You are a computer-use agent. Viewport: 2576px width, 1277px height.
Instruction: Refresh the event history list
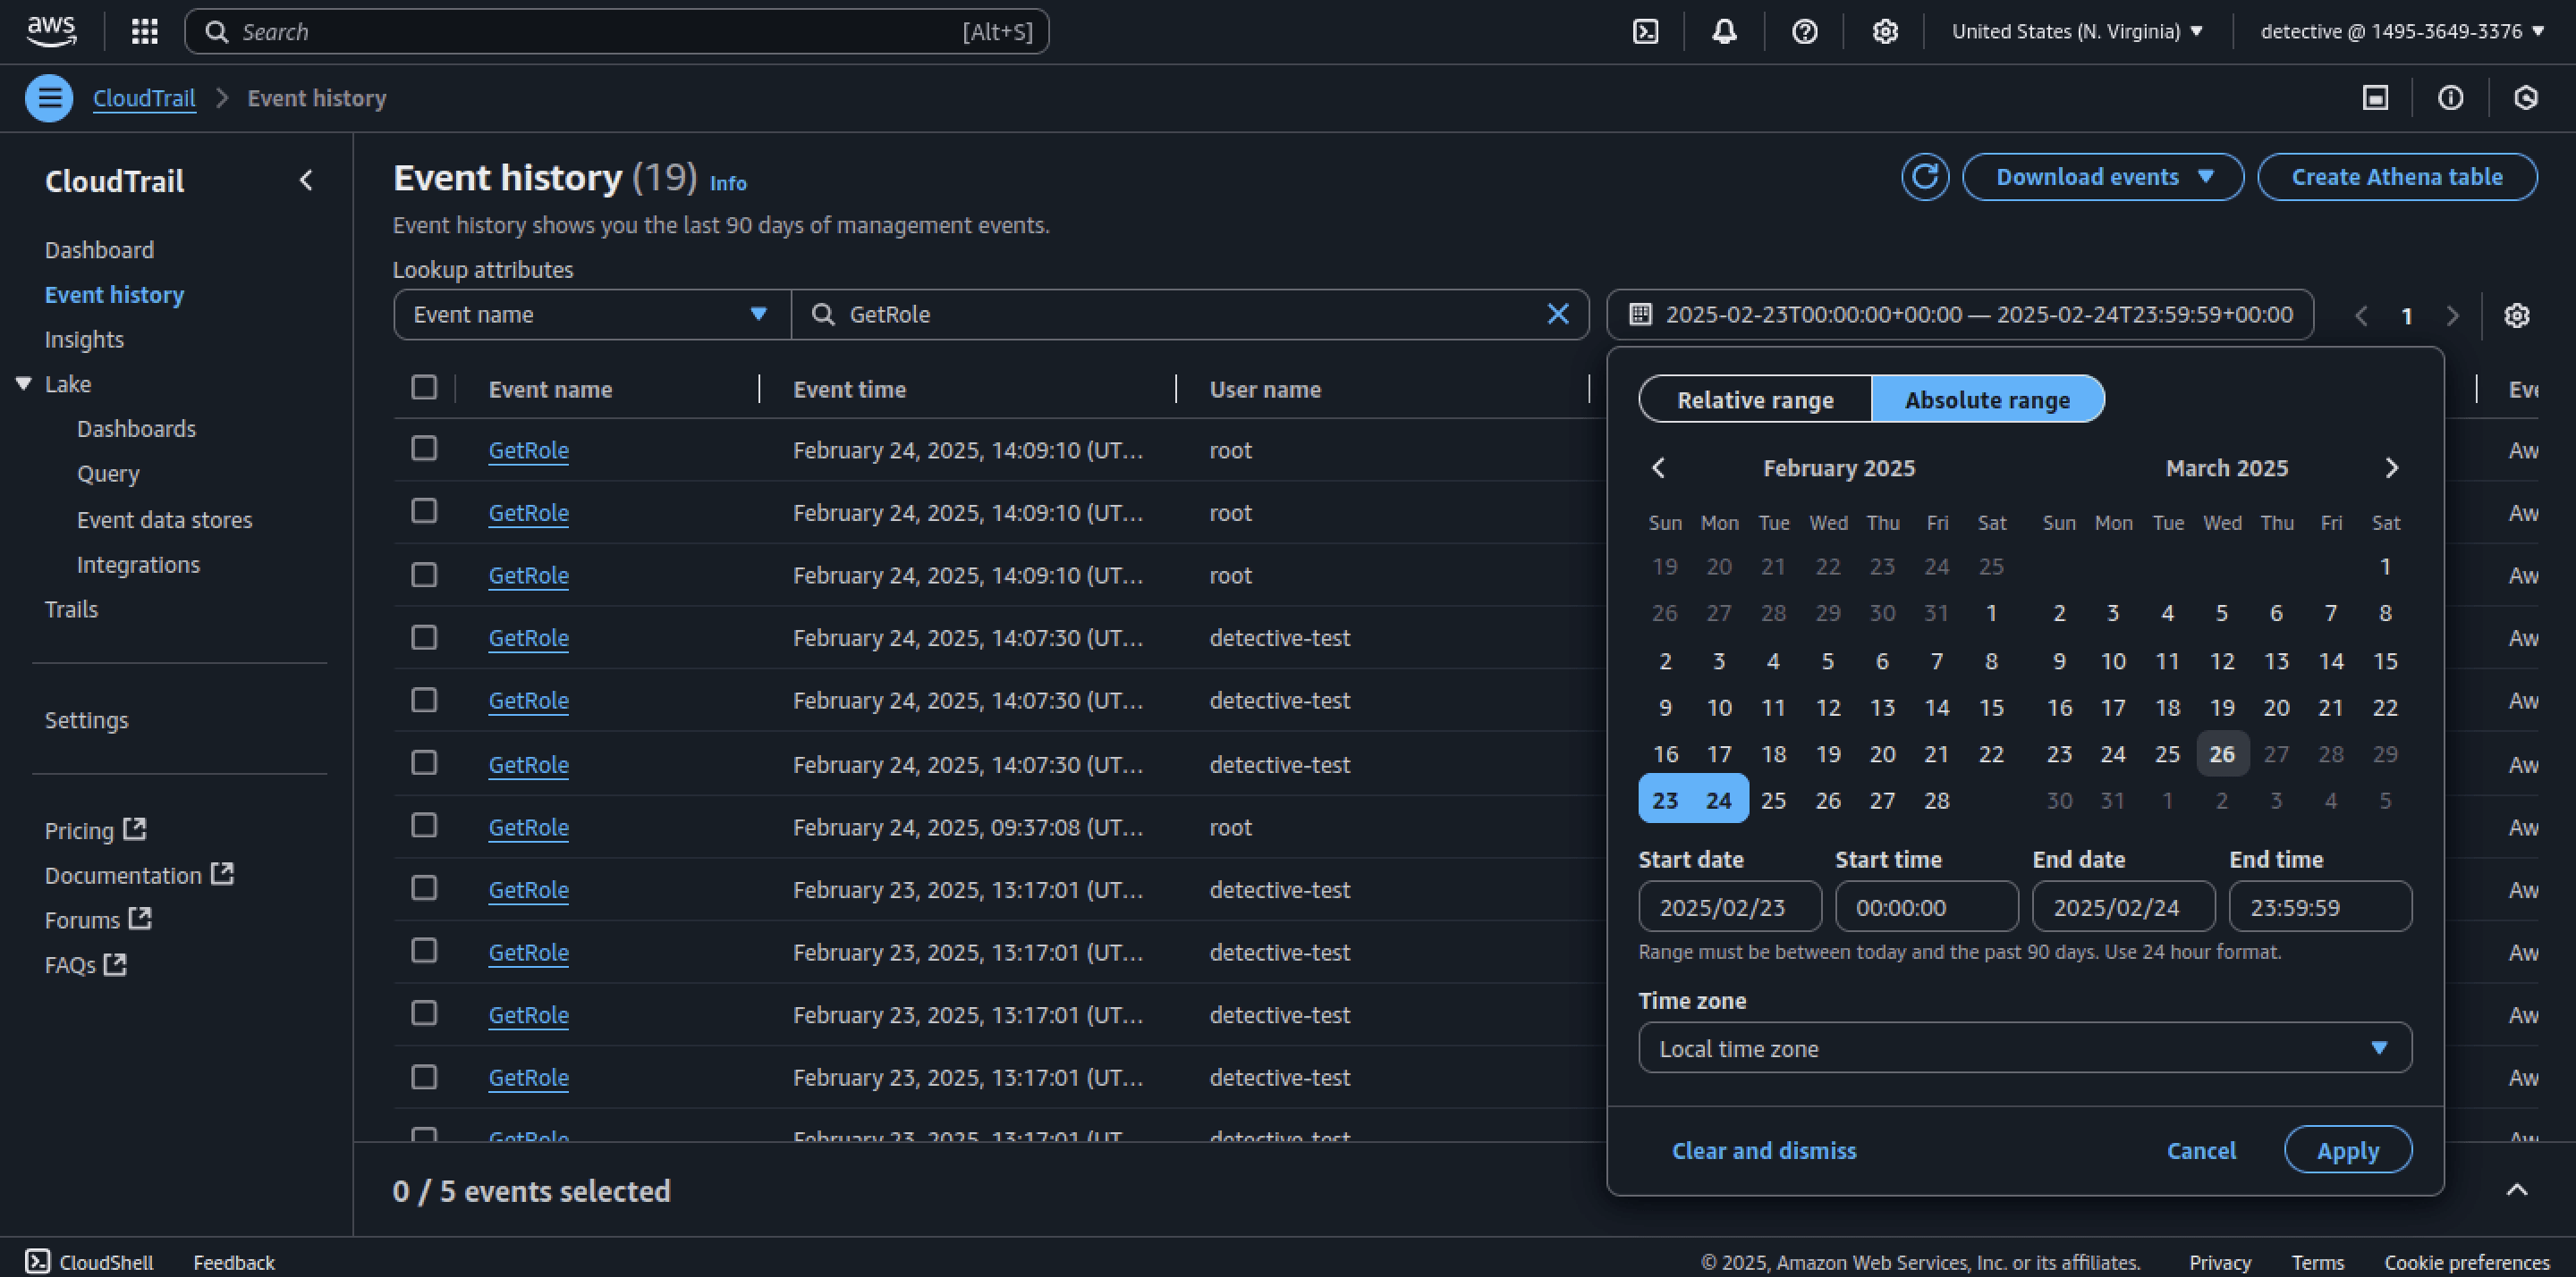pos(1925,177)
